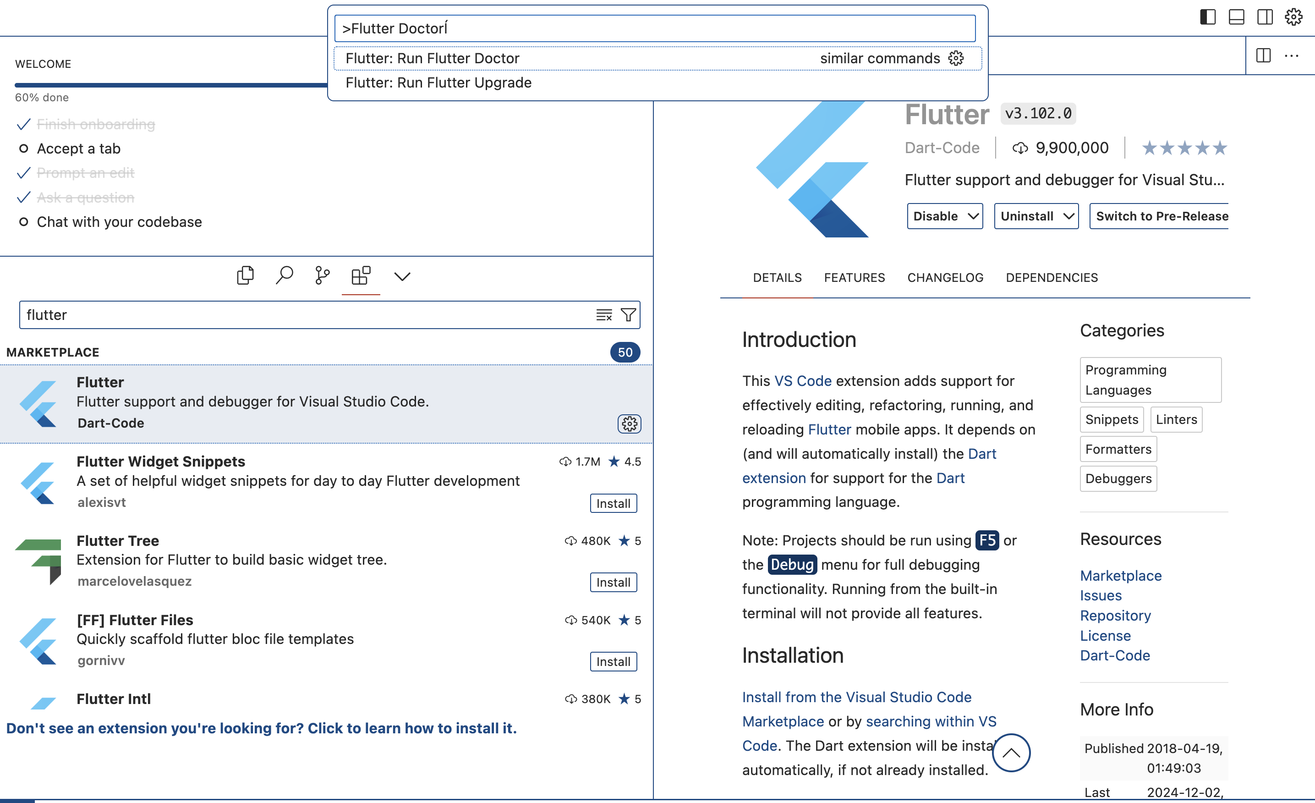Open License resource link

1105,637
